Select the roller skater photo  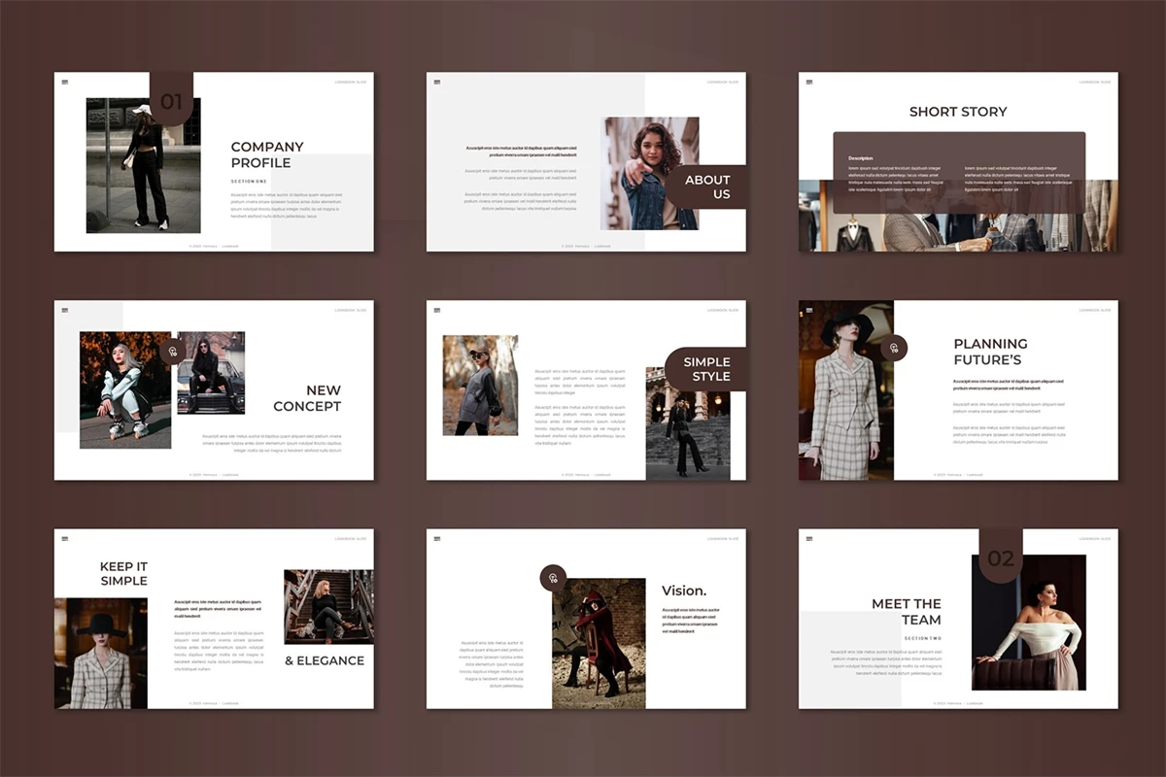(125, 389)
